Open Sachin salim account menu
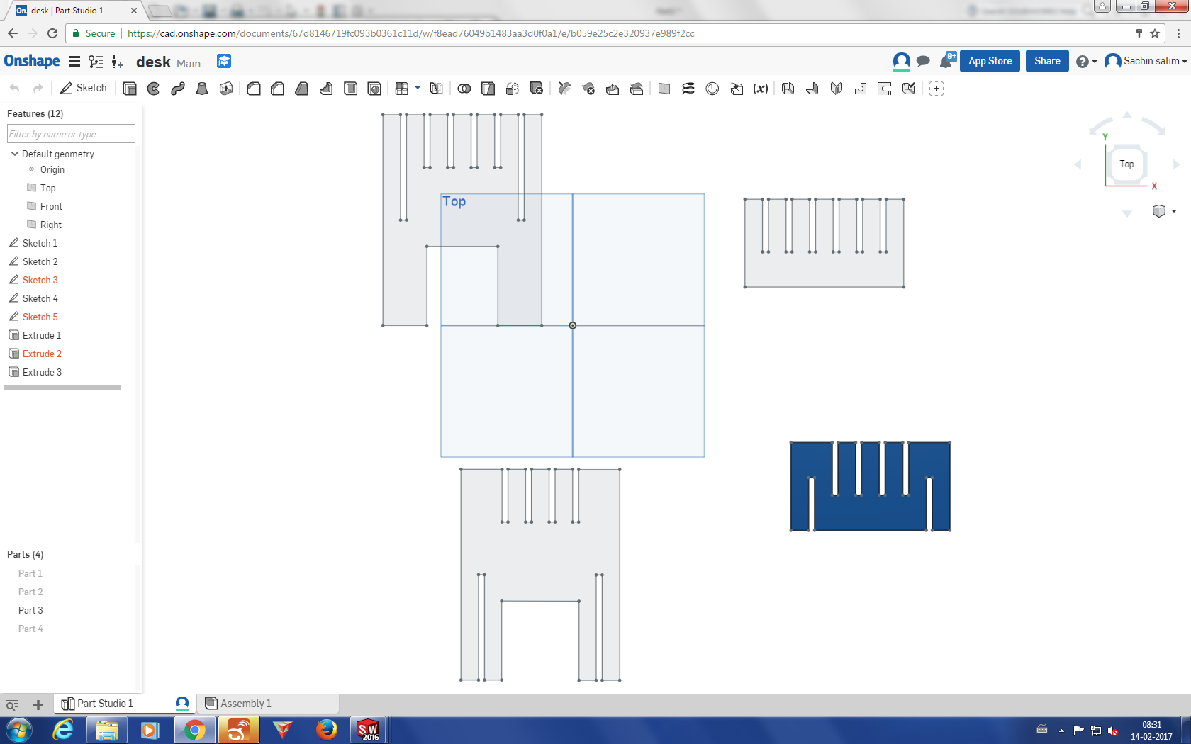 point(1146,62)
